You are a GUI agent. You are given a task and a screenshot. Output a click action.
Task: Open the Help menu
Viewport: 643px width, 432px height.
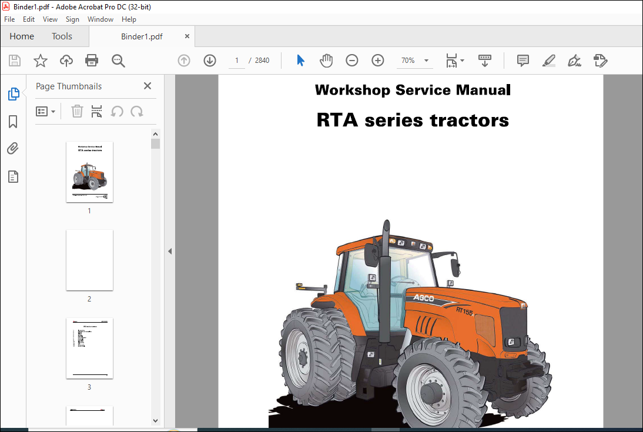[x=129, y=19]
